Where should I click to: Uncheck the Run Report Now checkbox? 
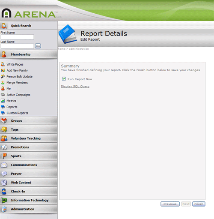(64, 79)
